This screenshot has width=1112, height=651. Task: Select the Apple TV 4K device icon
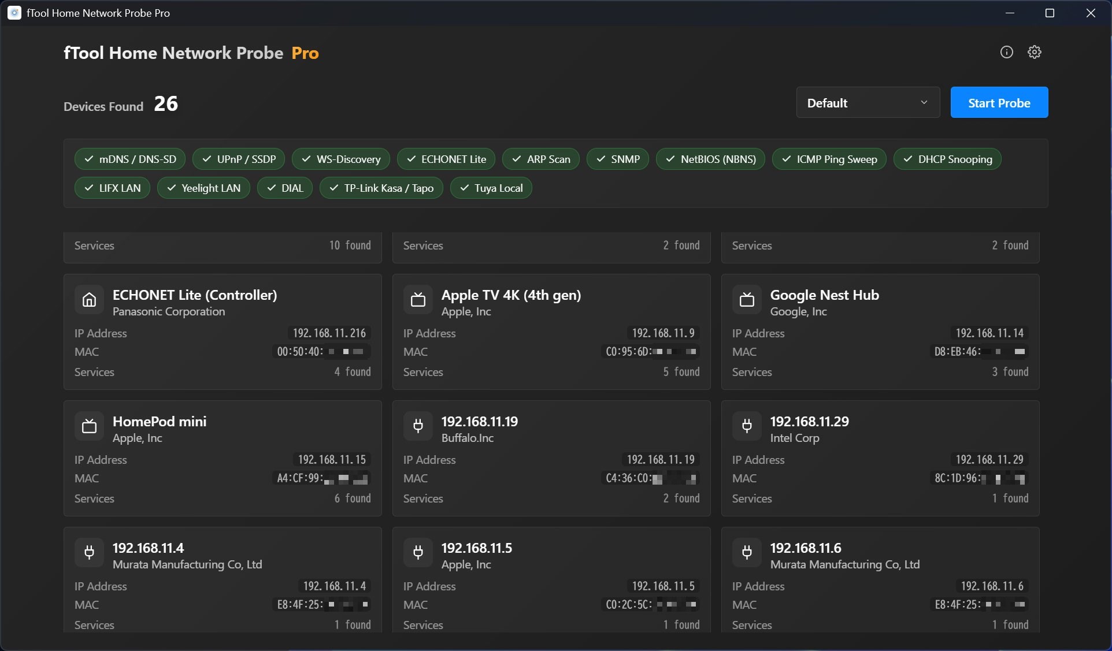click(417, 300)
